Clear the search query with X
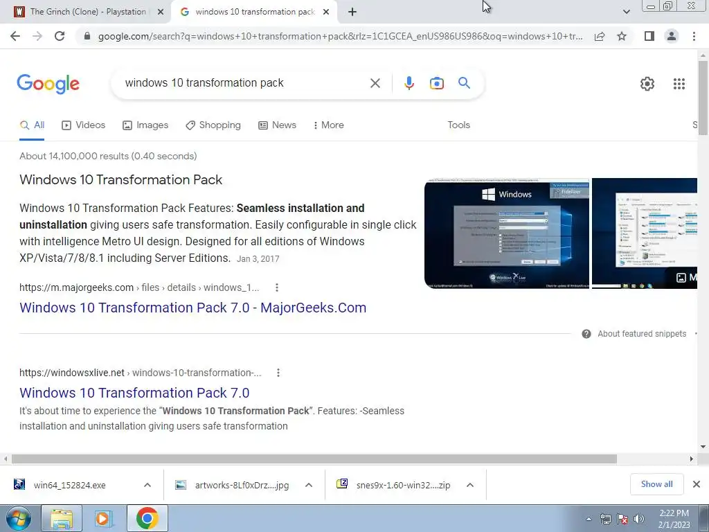This screenshot has width=709, height=532. (x=375, y=83)
